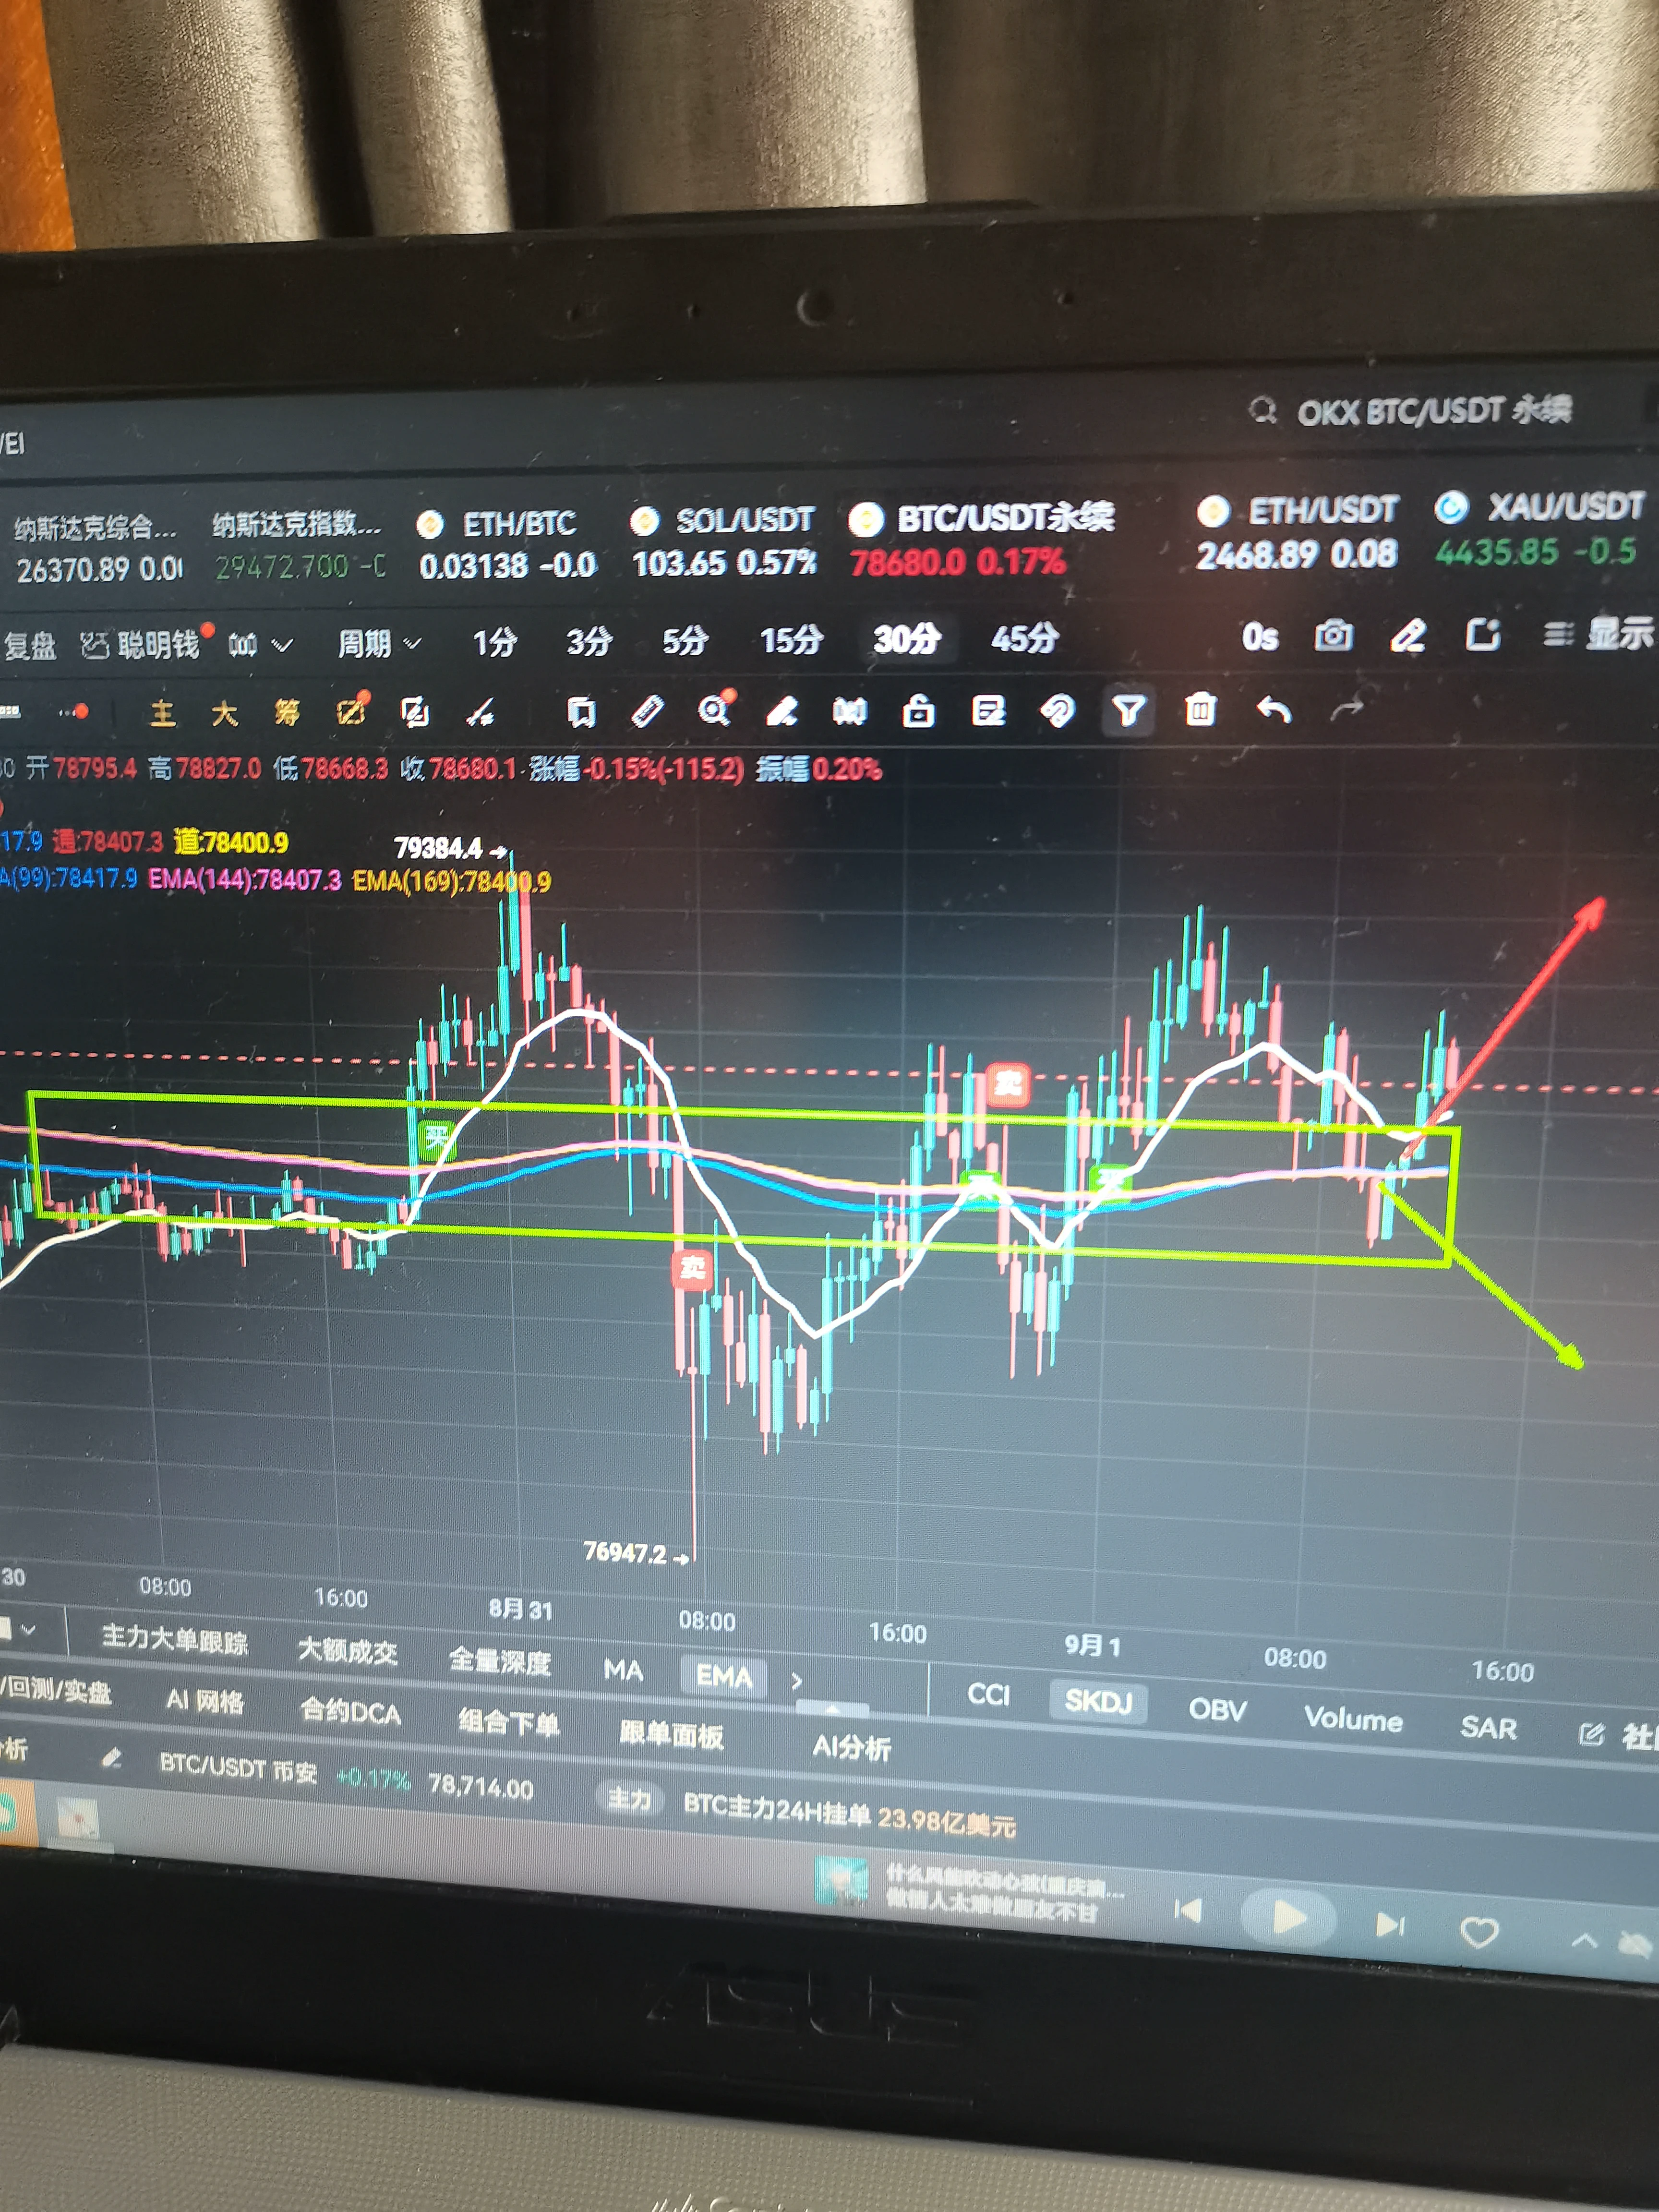Screen dimensions: 1659x2212
Task: Click the candlestick chart-type icon in drawing toolbar
Action: (849, 711)
